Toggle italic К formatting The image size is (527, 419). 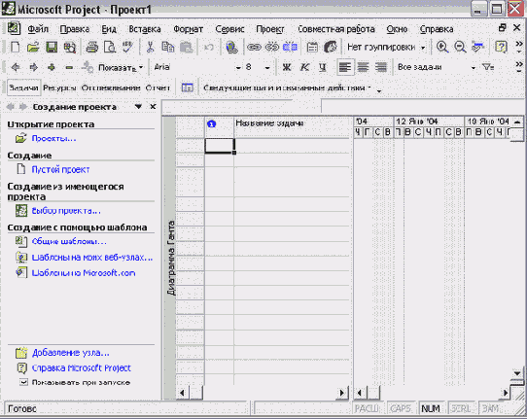pyautogui.click(x=304, y=67)
